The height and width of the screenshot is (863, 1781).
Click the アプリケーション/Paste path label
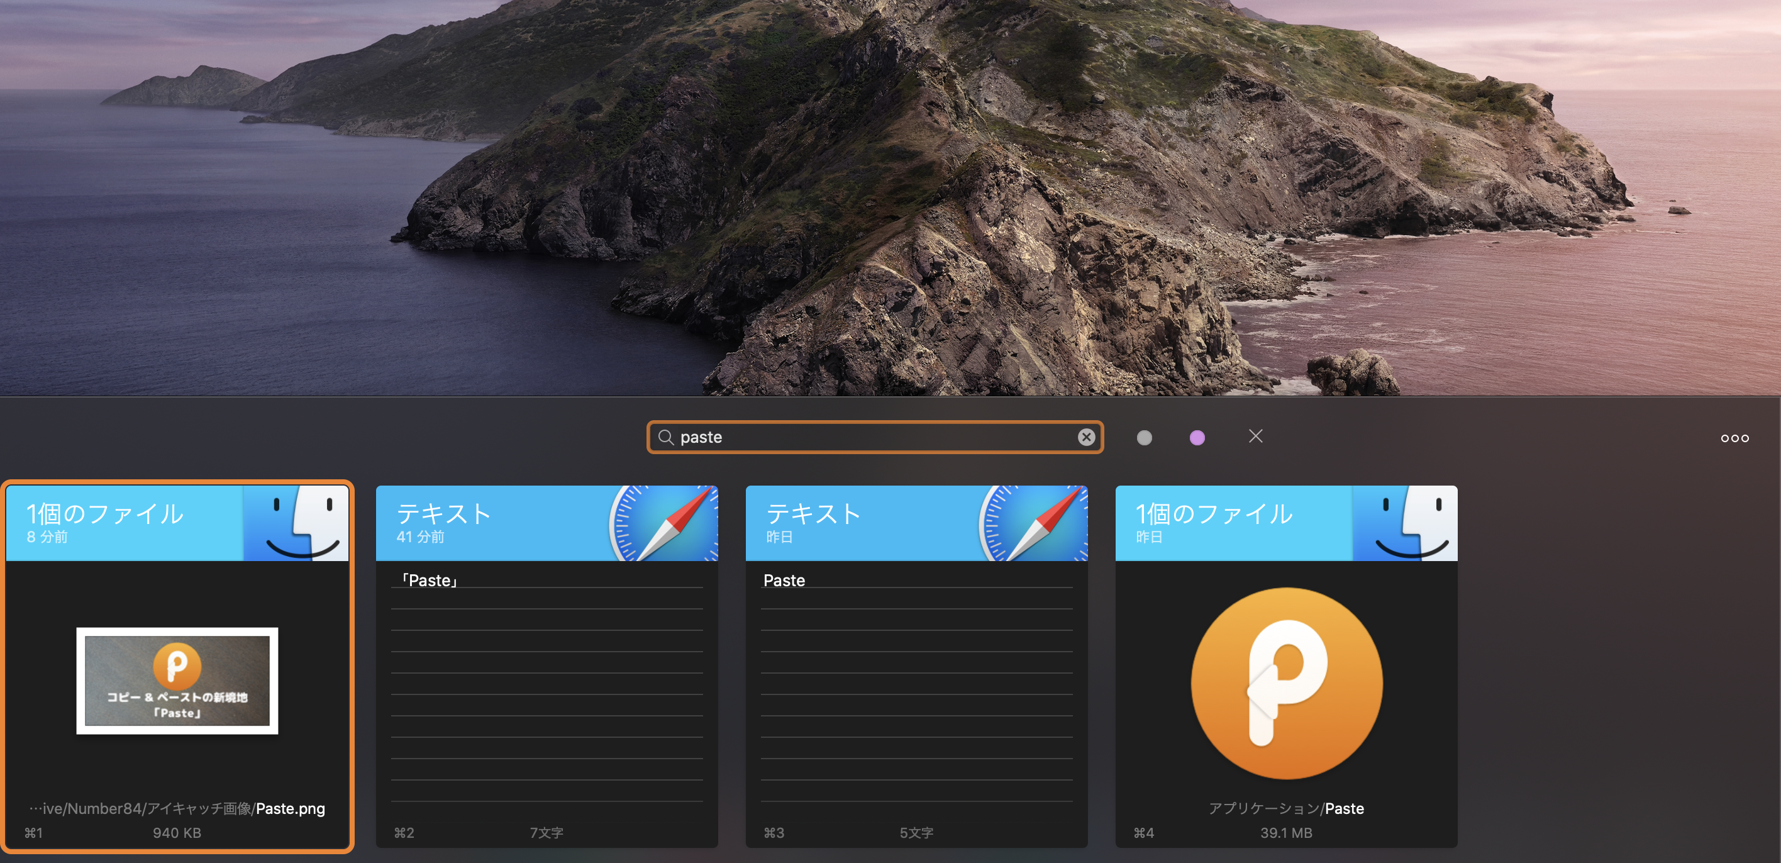(1286, 808)
